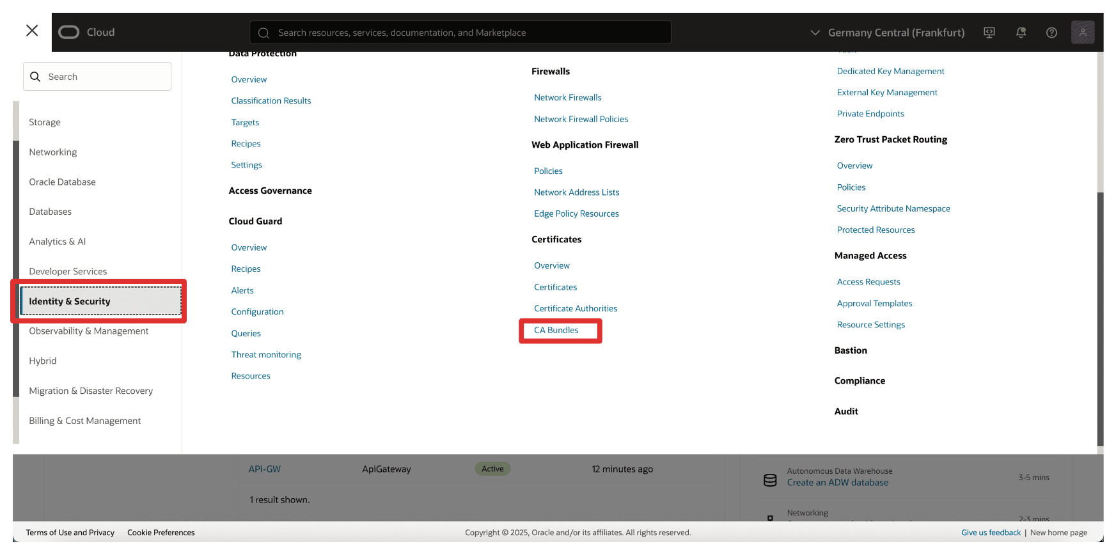1116x555 pixels.
Task: Click the magnifier icon in the top search bar
Action: coord(263,33)
